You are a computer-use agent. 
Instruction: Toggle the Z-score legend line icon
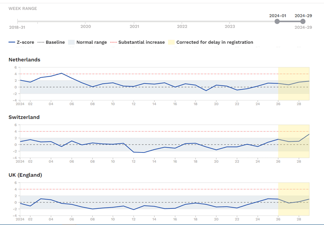click(12, 42)
